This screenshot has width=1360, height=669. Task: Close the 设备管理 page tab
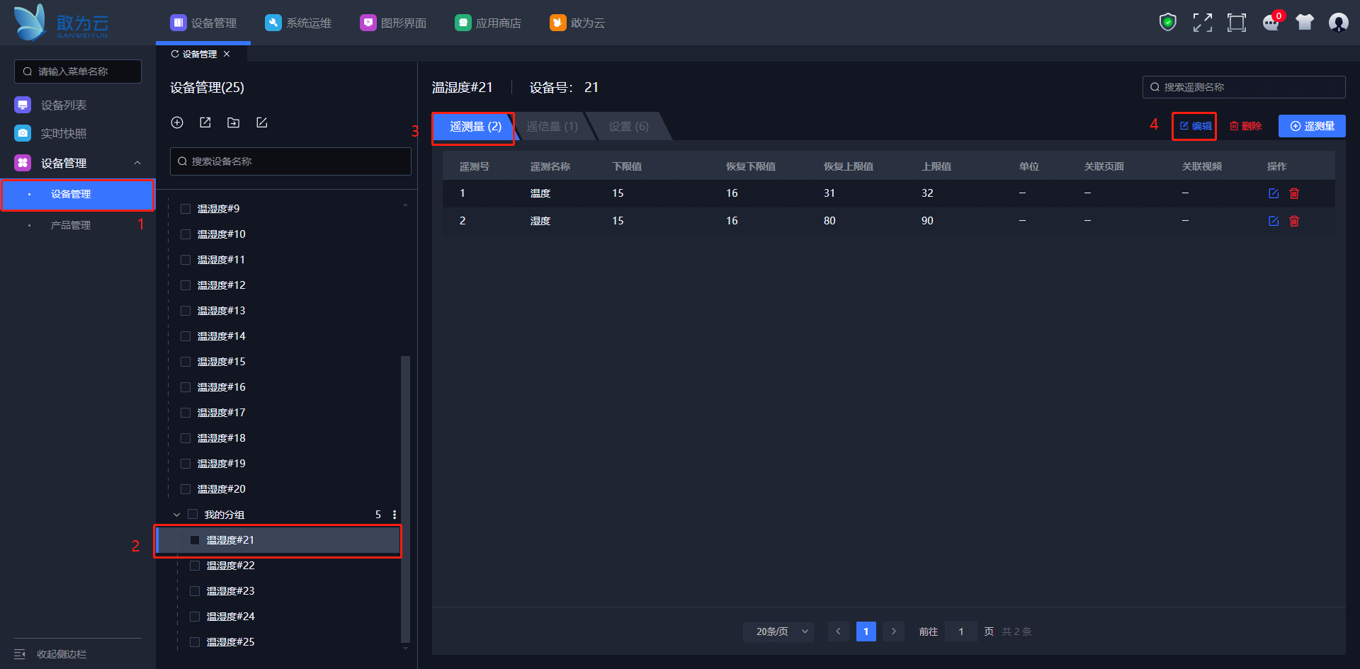[x=227, y=54]
